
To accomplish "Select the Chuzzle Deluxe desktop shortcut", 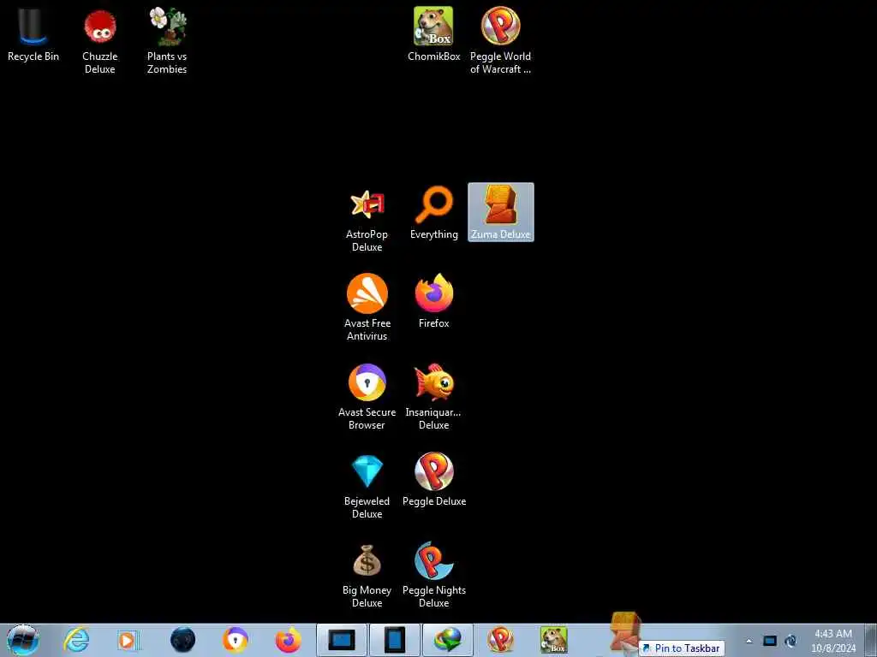I will (x=99, y=41).
